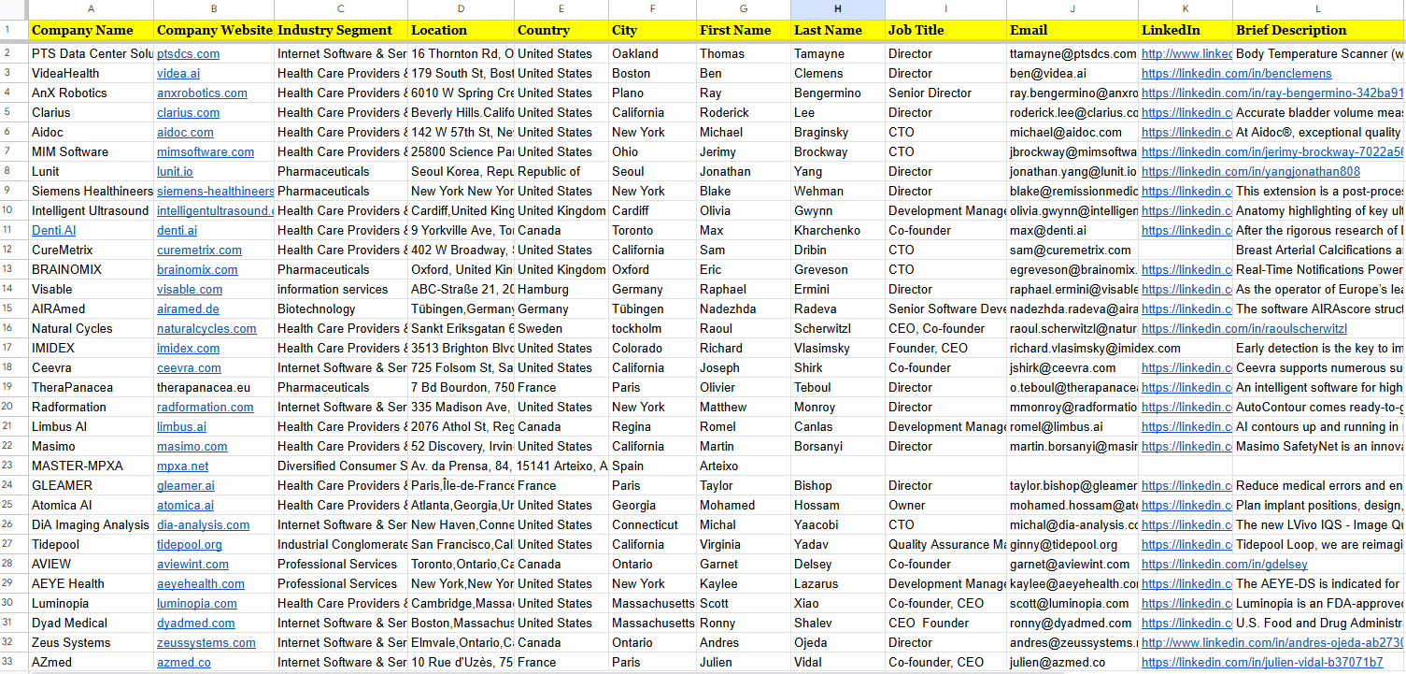1406x674 pixels.
Task: Select the column H header
Action: [x=837, y=9]
